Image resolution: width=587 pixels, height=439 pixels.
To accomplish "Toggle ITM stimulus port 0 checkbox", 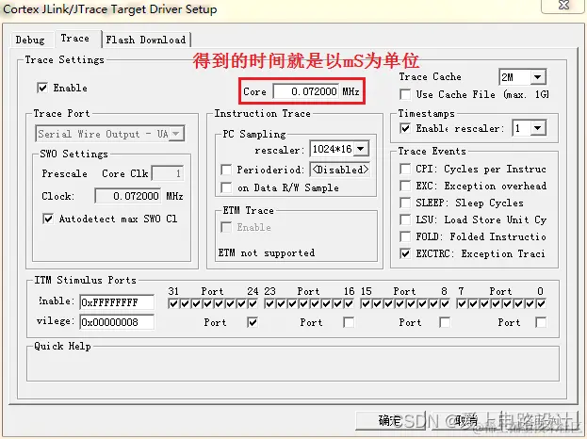I will click(x=542, y=303).
